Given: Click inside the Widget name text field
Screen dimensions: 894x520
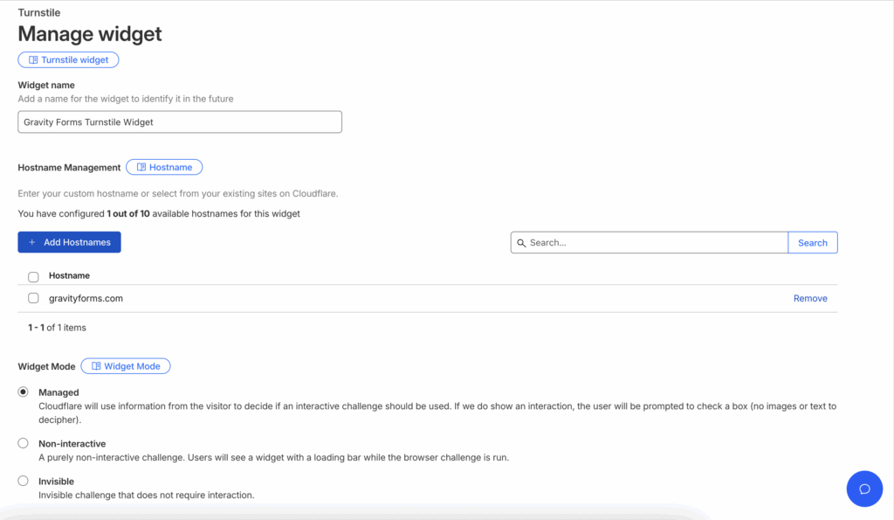Looking at the screenshot, I should [179, 121].
